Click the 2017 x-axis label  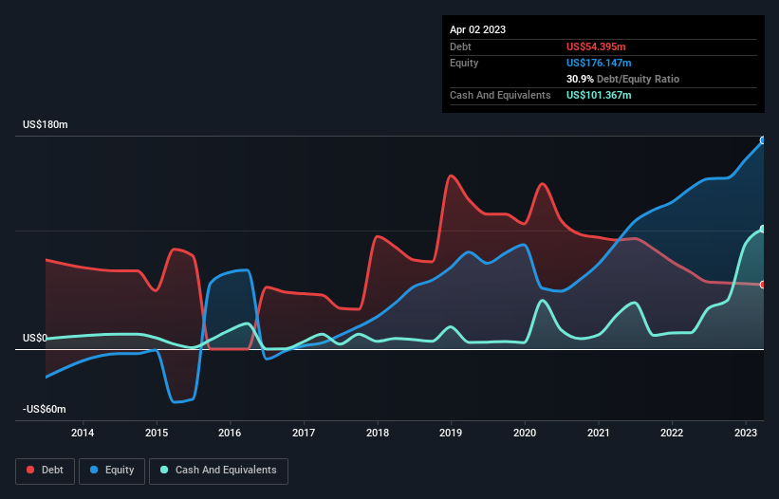pyautogui.click(x=304, y=433)
